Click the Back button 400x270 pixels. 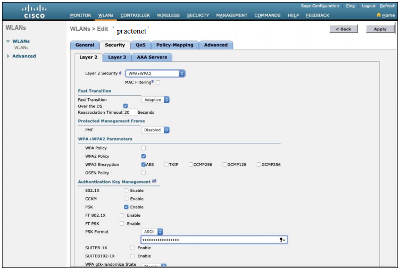point(344,29)
